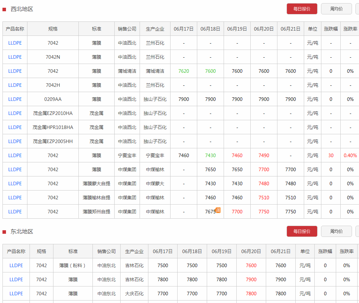Open LLDPE link in the 7042N row
Image resolution: width=359 pixels, height=303 pixels.
[x=15, y=57]
